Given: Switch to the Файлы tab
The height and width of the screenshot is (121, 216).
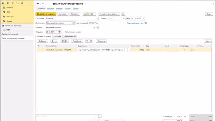Looking at the screenshot, I should [x=68, y=9].
